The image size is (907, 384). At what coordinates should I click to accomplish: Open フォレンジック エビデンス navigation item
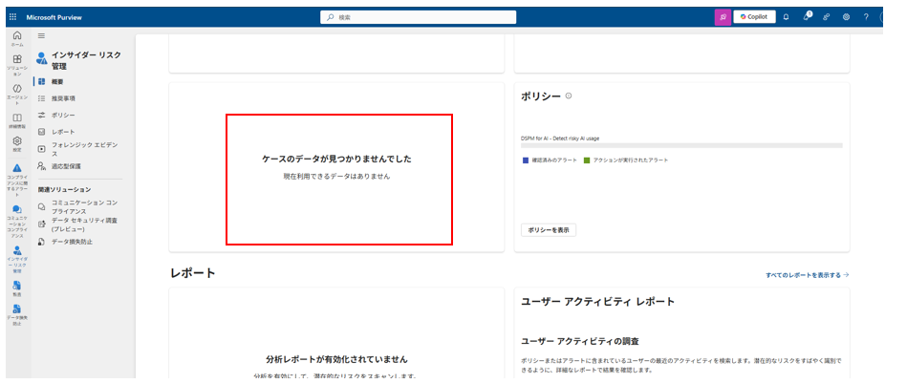point(84,148)
